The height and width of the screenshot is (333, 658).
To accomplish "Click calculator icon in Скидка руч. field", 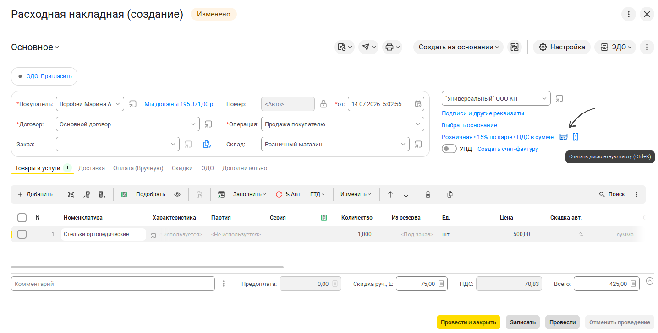I will (441, 284).
